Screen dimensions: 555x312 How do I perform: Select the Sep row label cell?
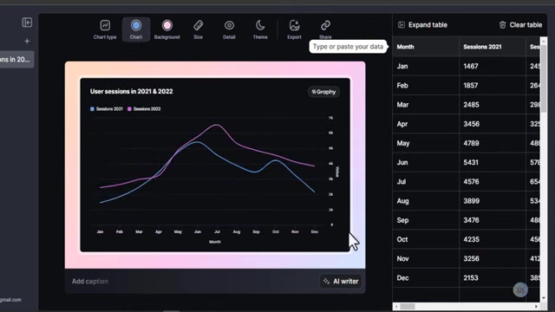(426, 220)
